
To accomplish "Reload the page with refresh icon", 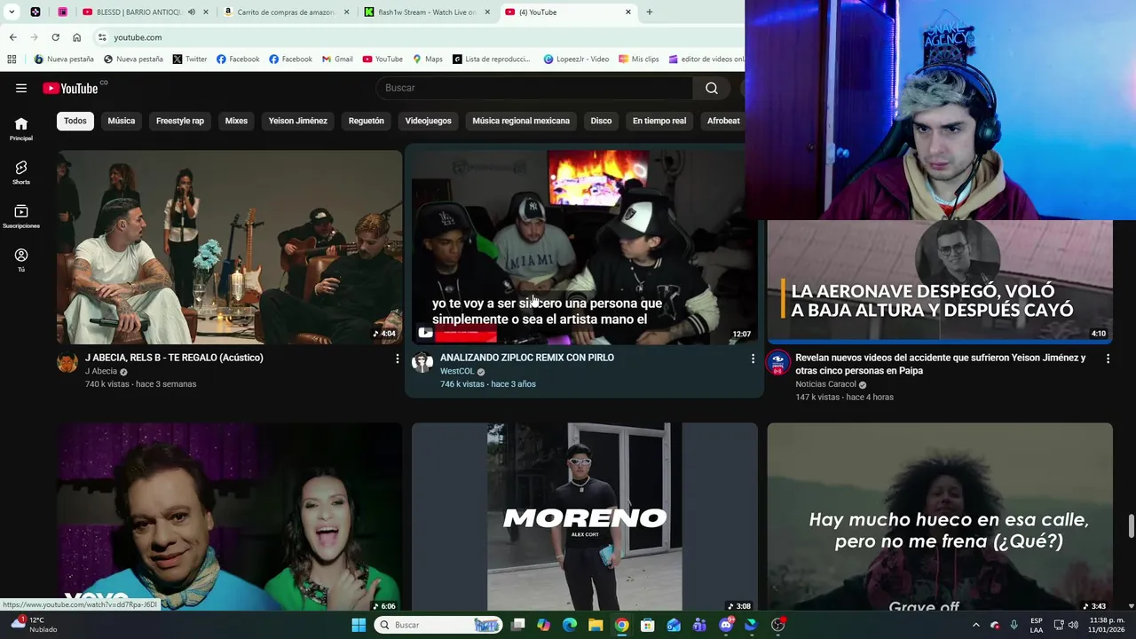I will 55,37.
